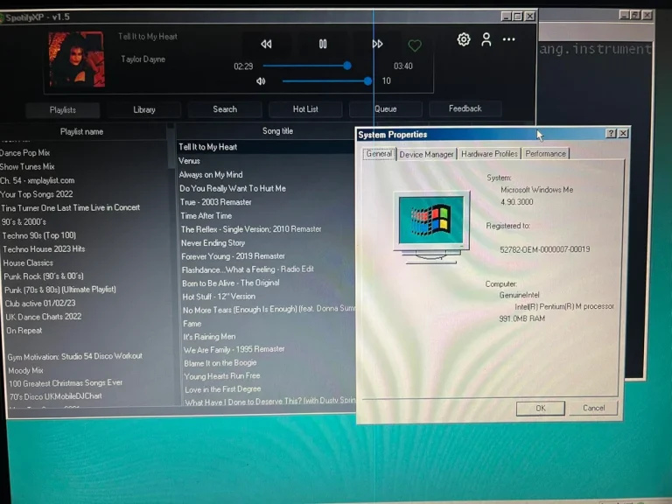Open the Hardware Profiles tab
This screenshot has height=504, width=672.
click(x=489, y=154)
